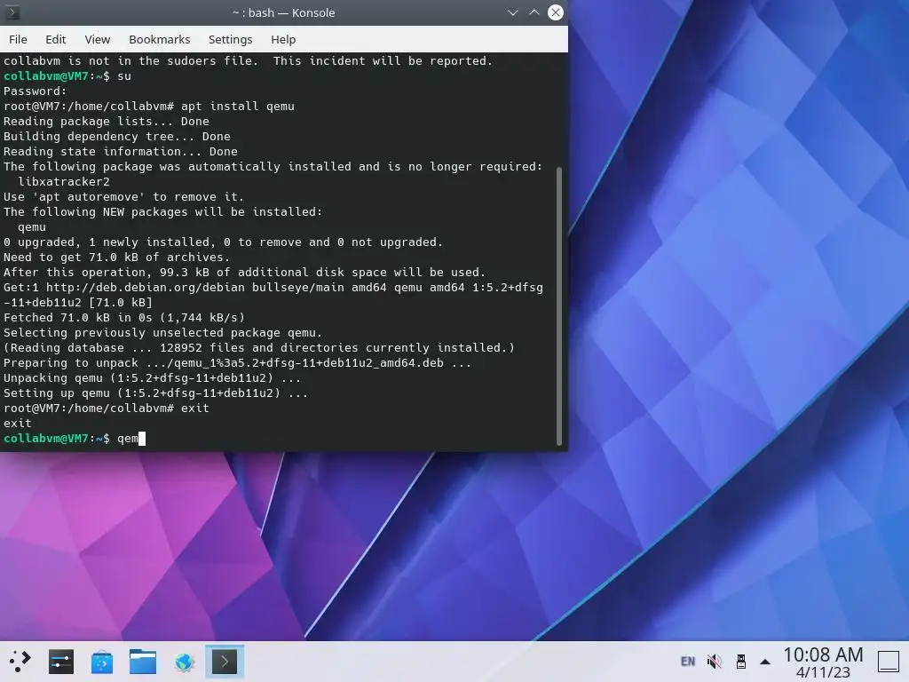This screenshot has width=909, height=682.
Task: Click the Konsole window icon in title bar
Action: click(12, 12)
